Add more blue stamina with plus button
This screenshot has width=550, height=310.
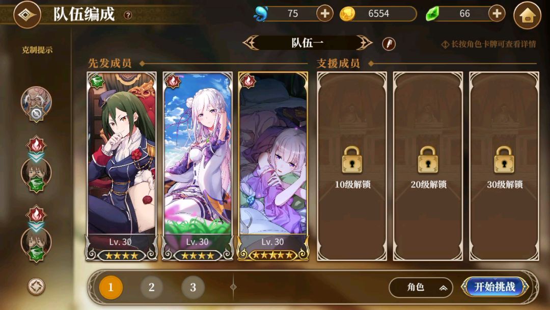[325, 14]
